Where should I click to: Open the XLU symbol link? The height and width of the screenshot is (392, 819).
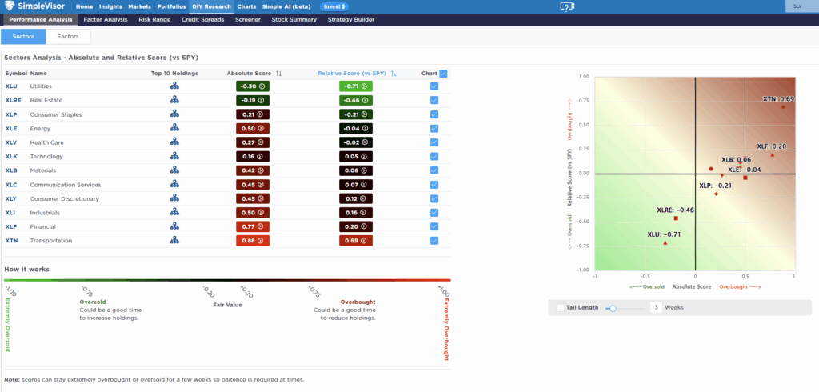[11, 86]
